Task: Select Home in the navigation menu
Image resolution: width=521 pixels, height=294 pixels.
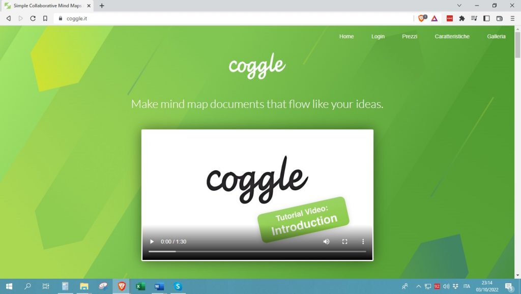Action: point(346,36)
